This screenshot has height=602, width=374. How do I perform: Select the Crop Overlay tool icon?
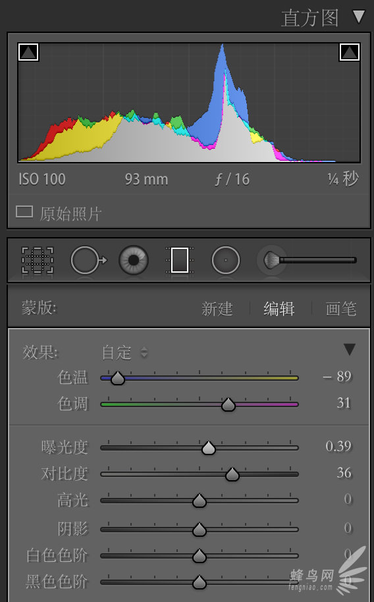click(38, 260)
